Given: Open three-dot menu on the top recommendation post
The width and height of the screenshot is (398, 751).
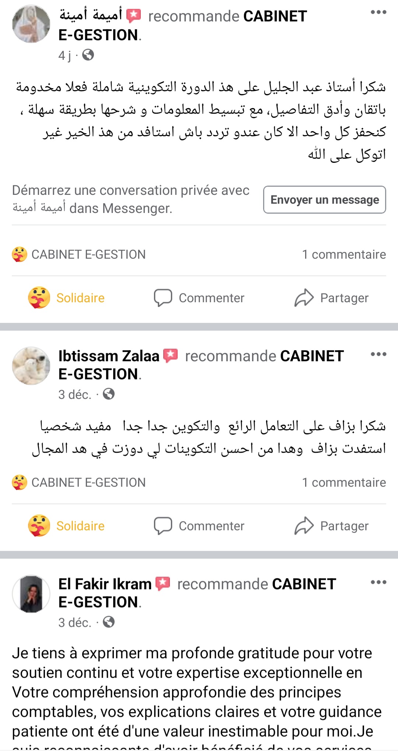Looking at the screenshot, I should 378,12.
